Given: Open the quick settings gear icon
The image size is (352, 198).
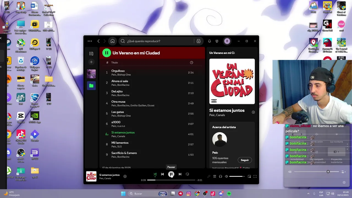Looking at the screenshot, I should click(344, 182).
